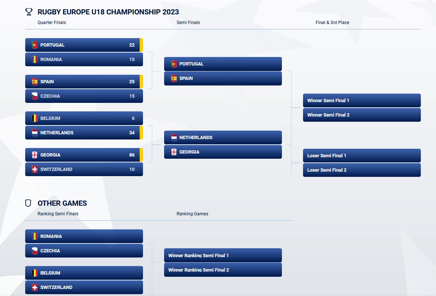Click Belgium's flag in the quarter finals

pos(34,118)
